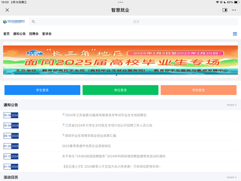Expand 通知公告 with the more arrow

point(231,105)
